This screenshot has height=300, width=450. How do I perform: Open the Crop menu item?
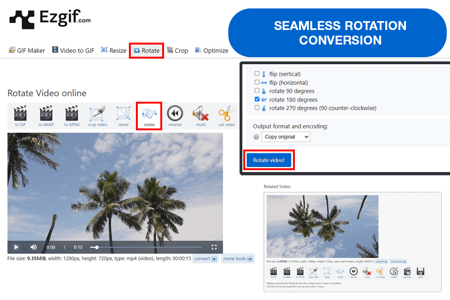[x=177, y=51]
